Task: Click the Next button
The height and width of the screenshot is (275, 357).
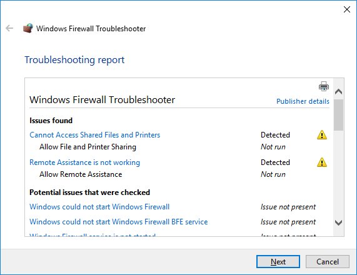Action: point(278,262)
